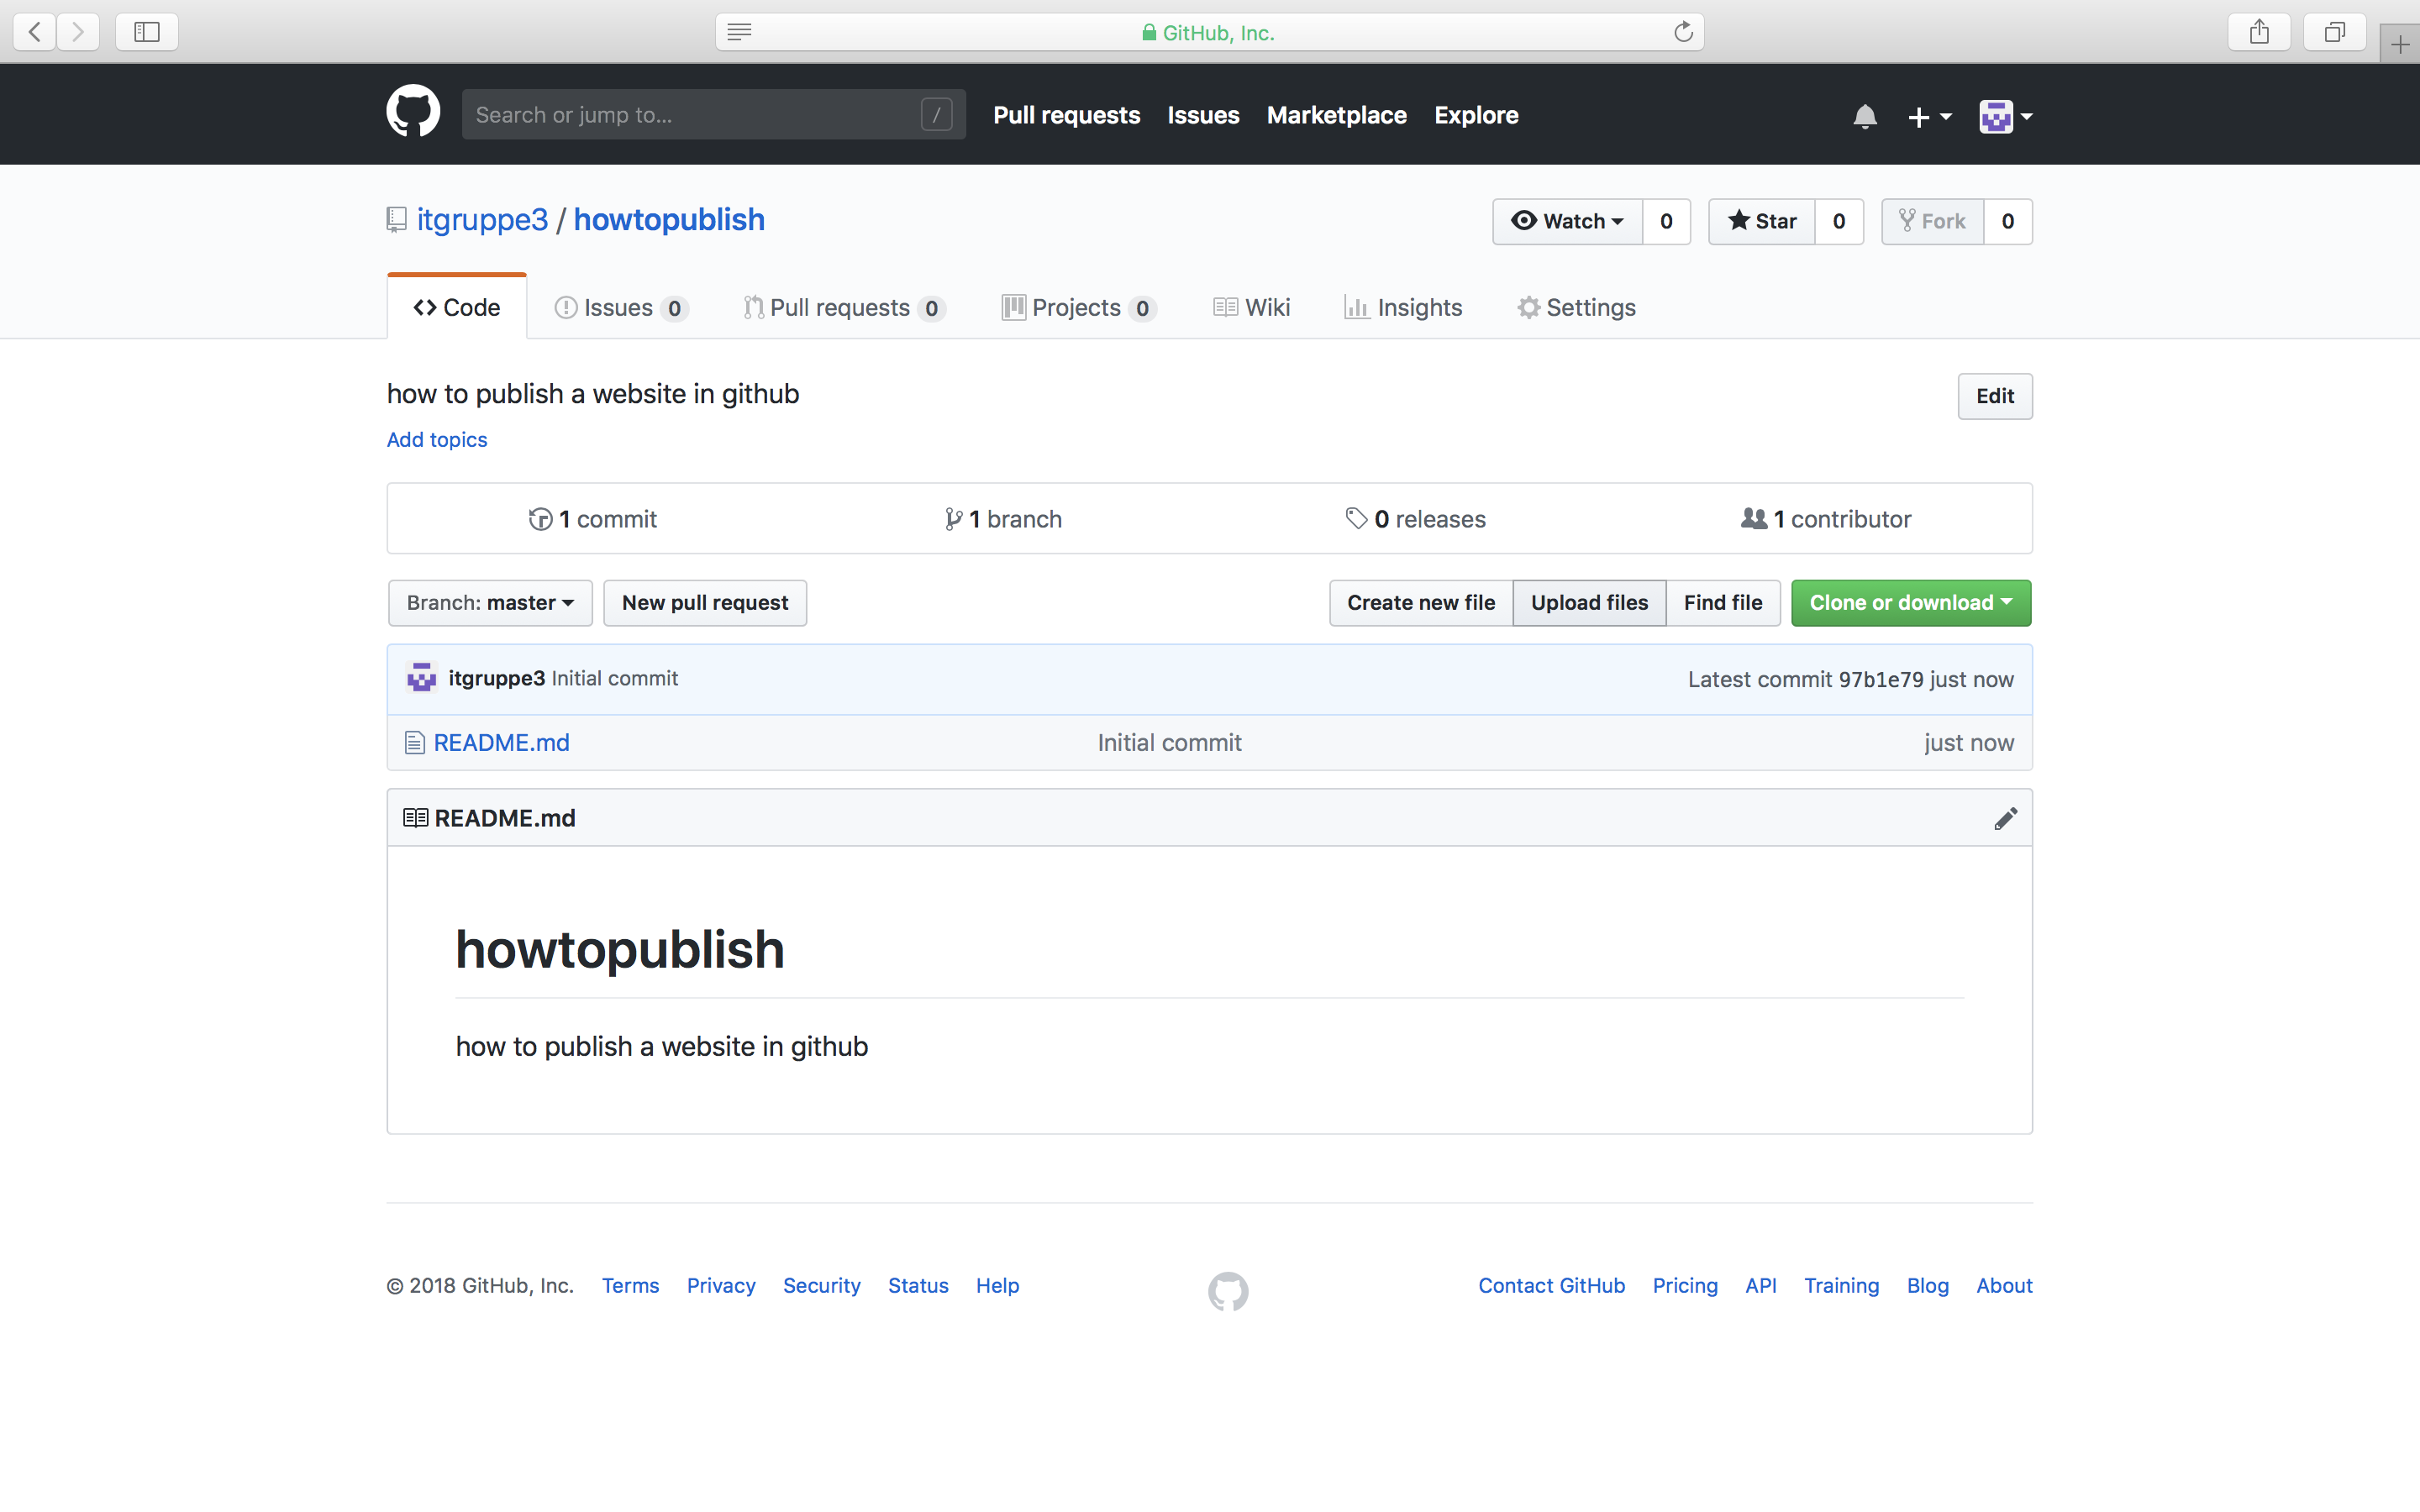Open the Watch dropdown
Image resolution: width=2420 pixels, height=1512 pixels.
[1566, 221]
